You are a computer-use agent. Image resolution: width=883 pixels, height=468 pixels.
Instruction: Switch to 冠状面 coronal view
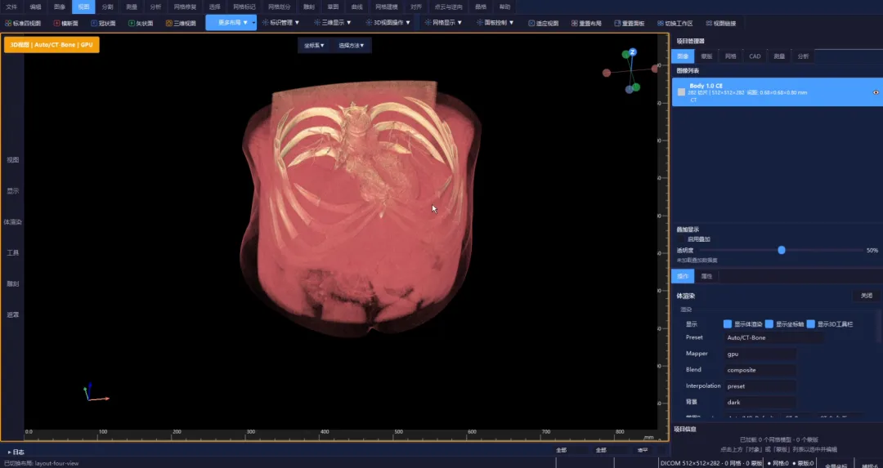(103, 23)
